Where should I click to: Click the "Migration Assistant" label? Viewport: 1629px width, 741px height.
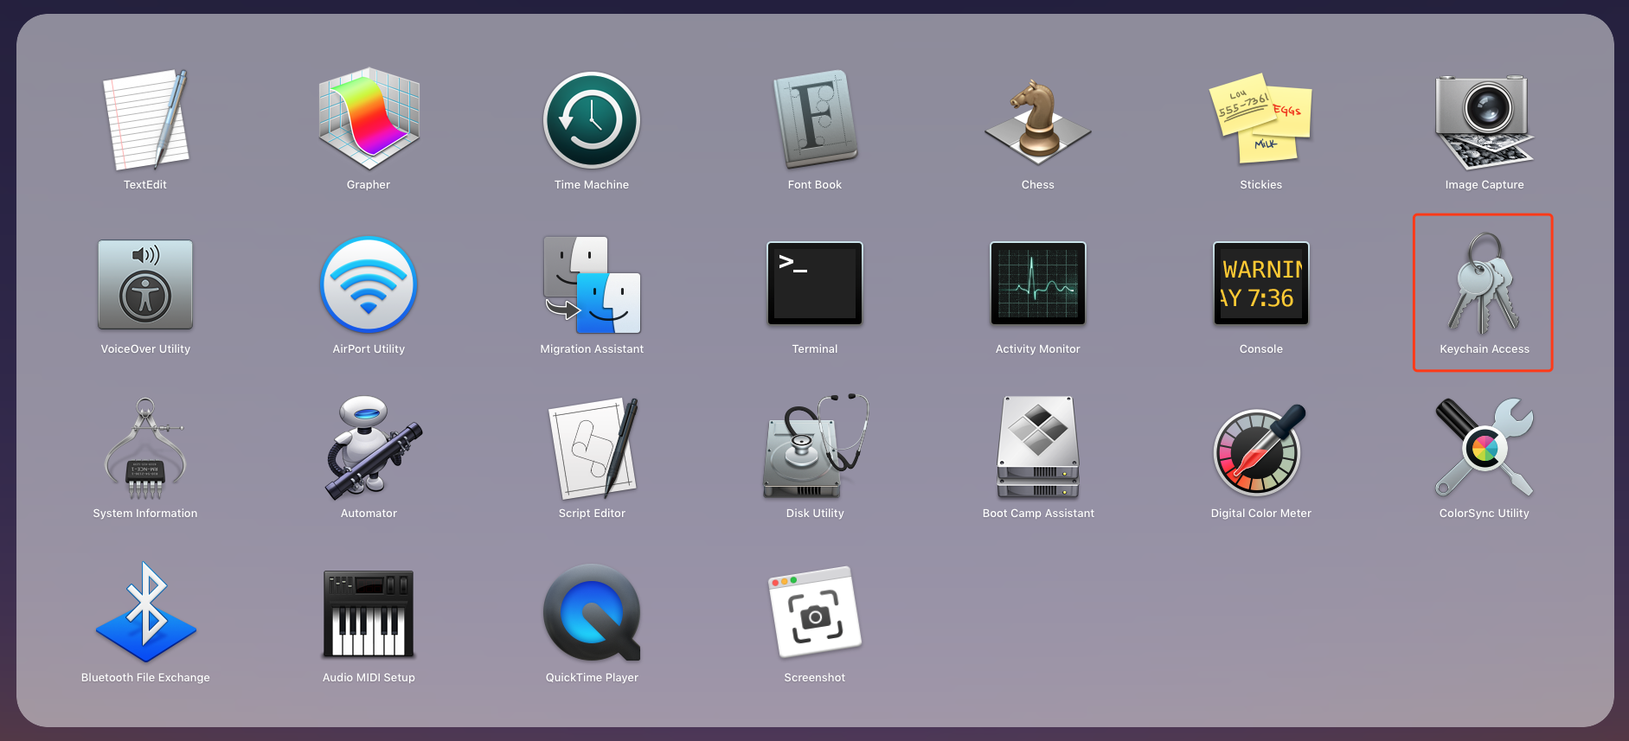pos(592,349)
